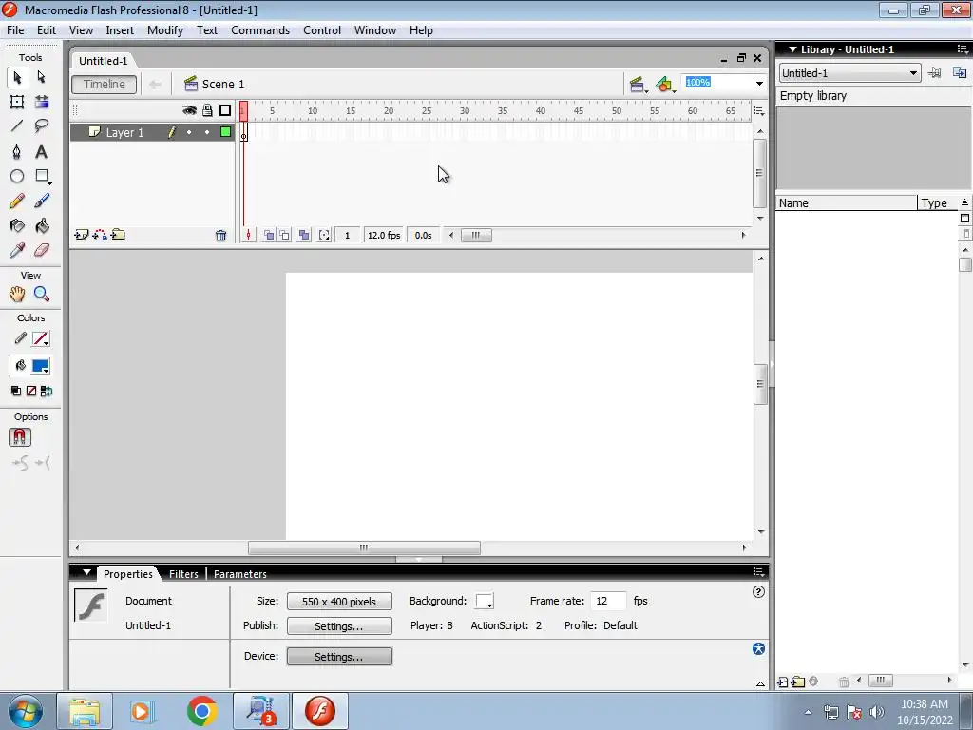Open the Library document Untitled-1 dropdown
Screen dimensions: 973x730
tap(849, 73)
